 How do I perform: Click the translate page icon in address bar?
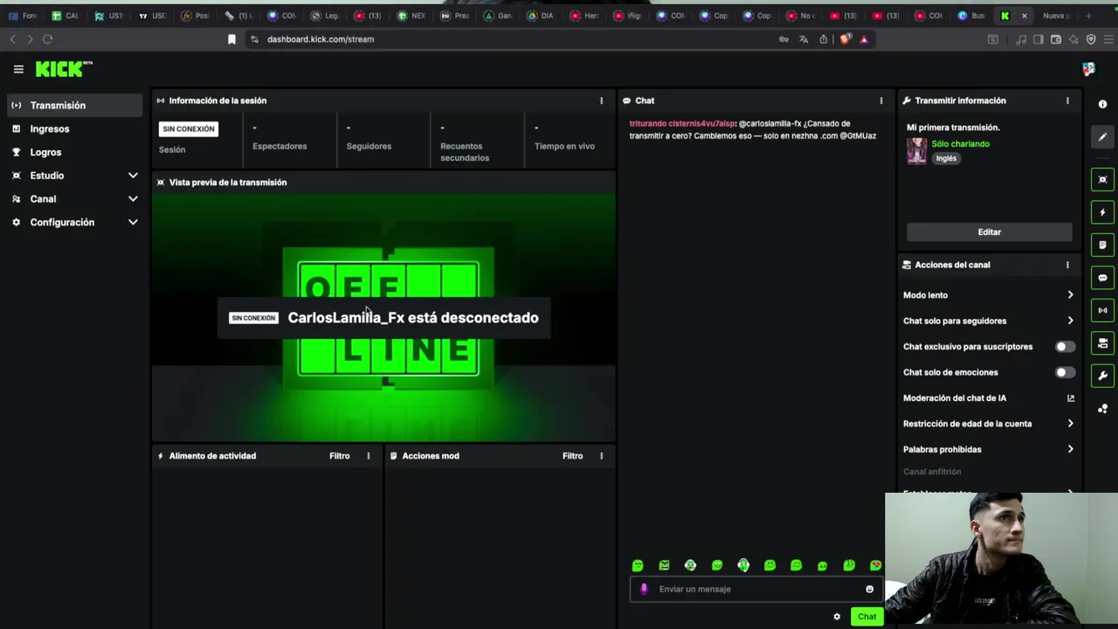click(x=804, y=39)
